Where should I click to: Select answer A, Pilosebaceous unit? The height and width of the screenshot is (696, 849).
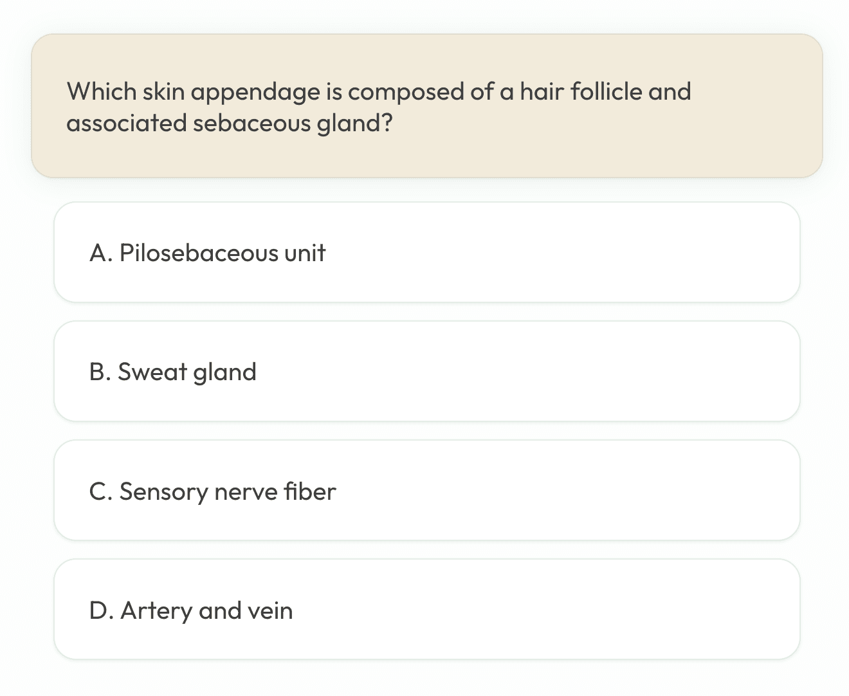426,252
